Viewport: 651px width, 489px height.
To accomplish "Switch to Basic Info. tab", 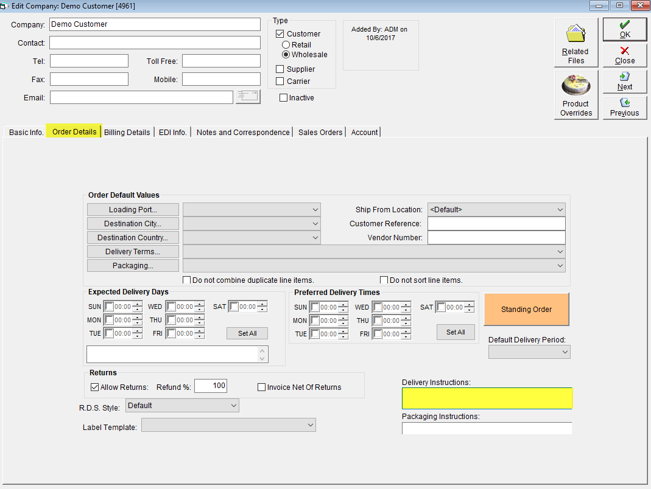I will click(x=26, y=133).
